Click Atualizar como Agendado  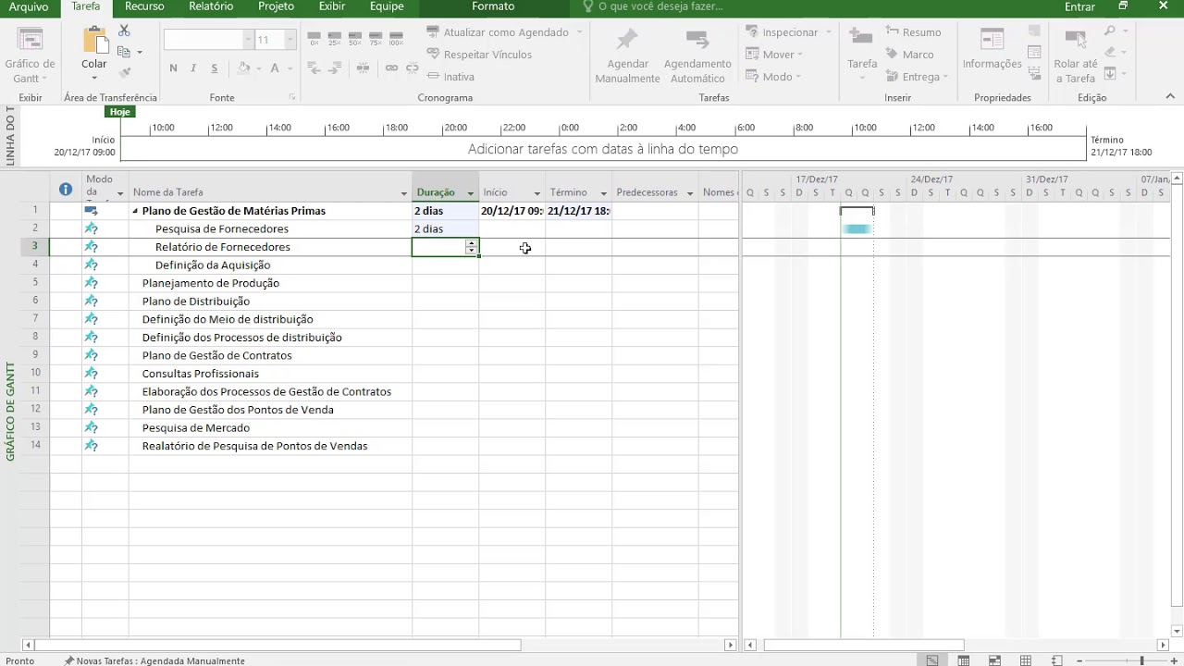505,32
